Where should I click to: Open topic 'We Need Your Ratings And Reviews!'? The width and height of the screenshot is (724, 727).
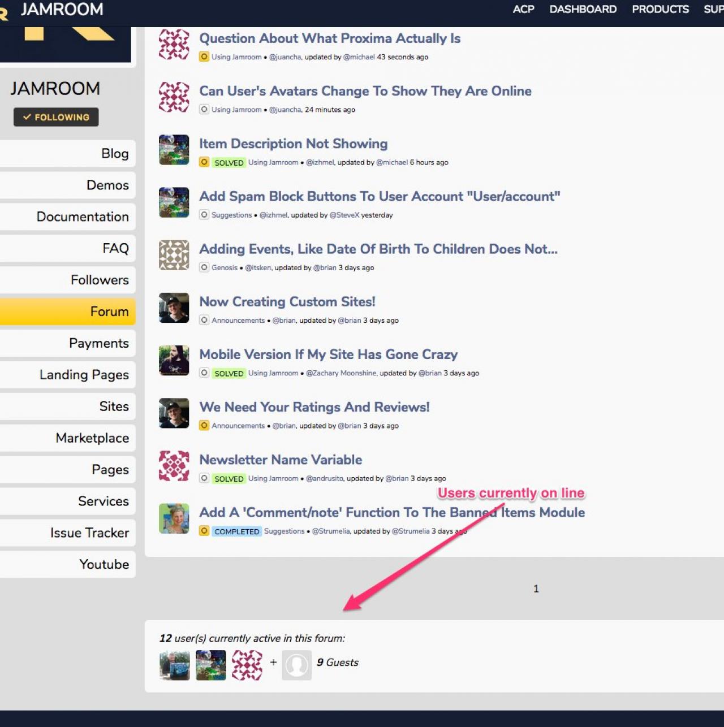pos(314,407)
